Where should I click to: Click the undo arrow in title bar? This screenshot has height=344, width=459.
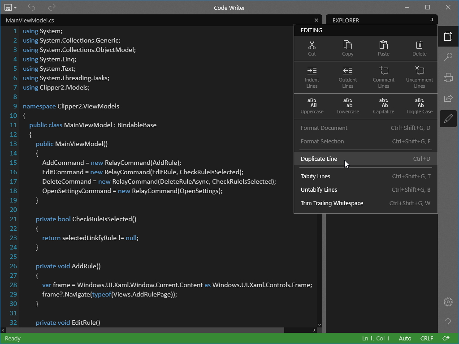pos(31,7)
